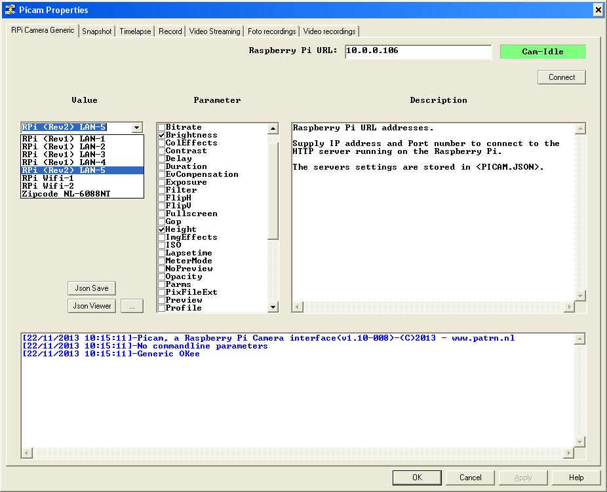Viewport: 607px width, 492px height.
Task: Enable the Bitrate parameter checkbox
Action: tap(161, 127)
